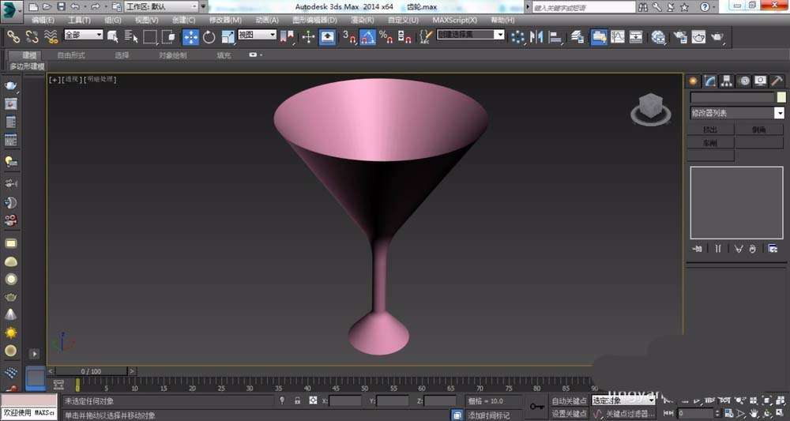Open the Material Editor

coord(658,36)
